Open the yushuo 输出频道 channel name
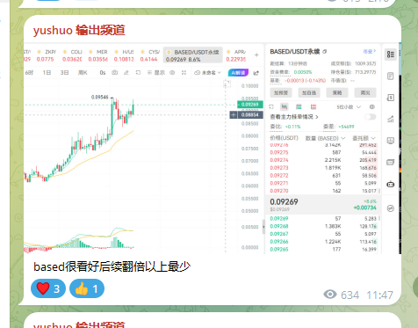This screenshot has height=328, width=418. [79, 30]
